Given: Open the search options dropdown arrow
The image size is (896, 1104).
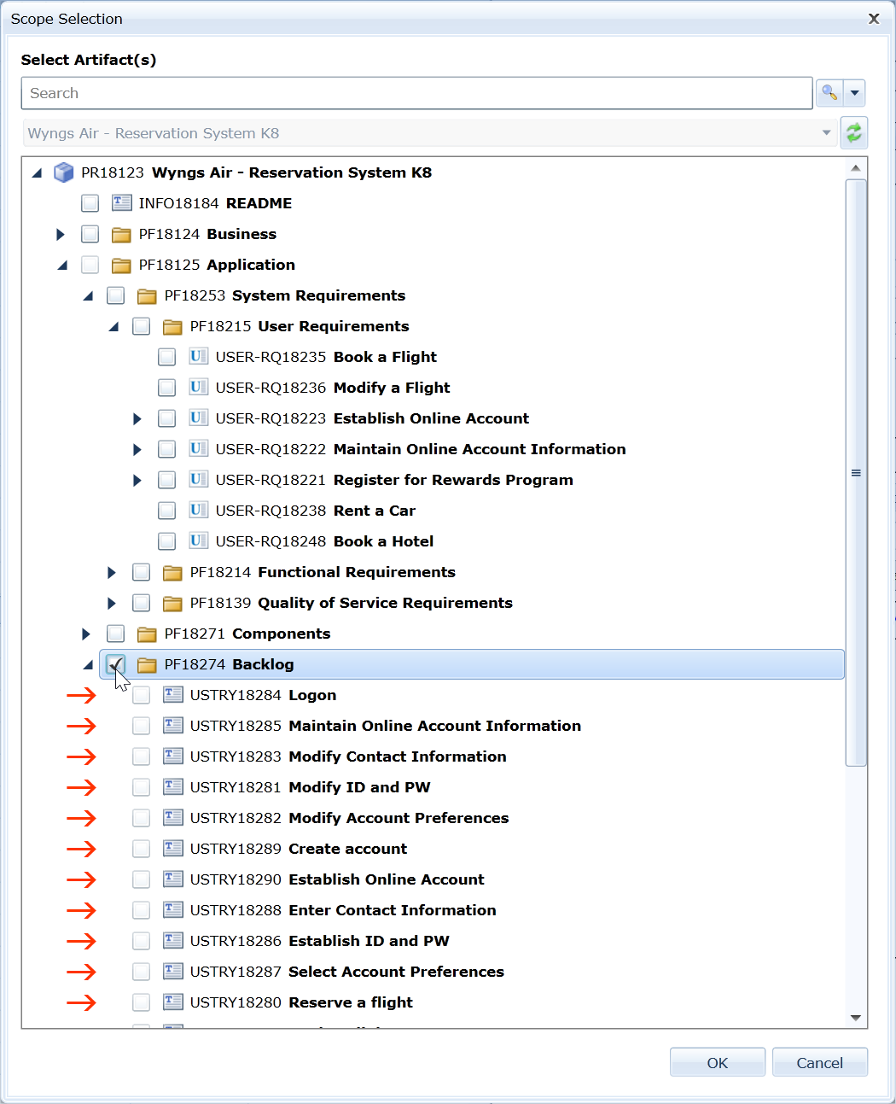Looking at the screenshot, I should pos(854,93).
